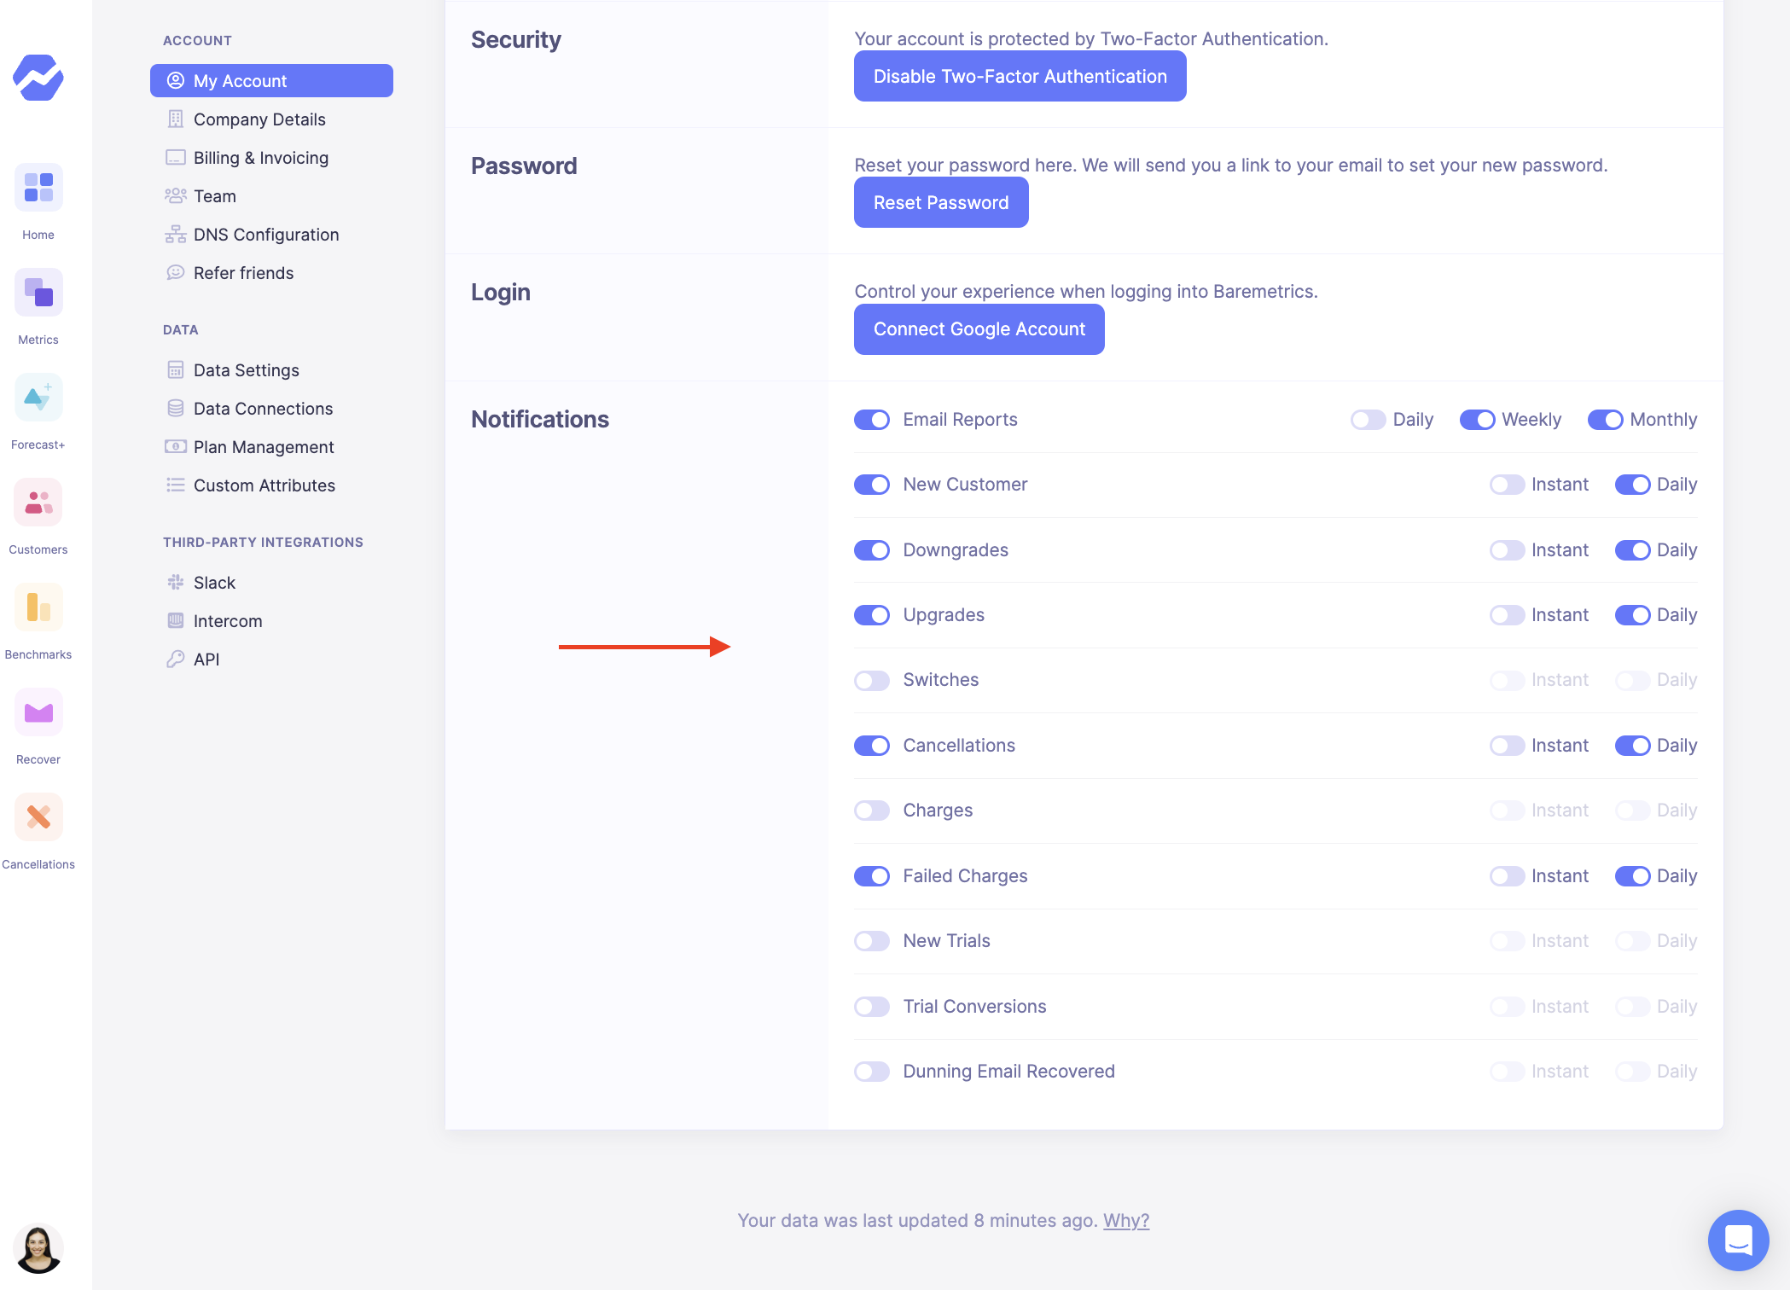
Task: Disable the Failed Charges notification toggle
Action: click(x=872, y=876)
